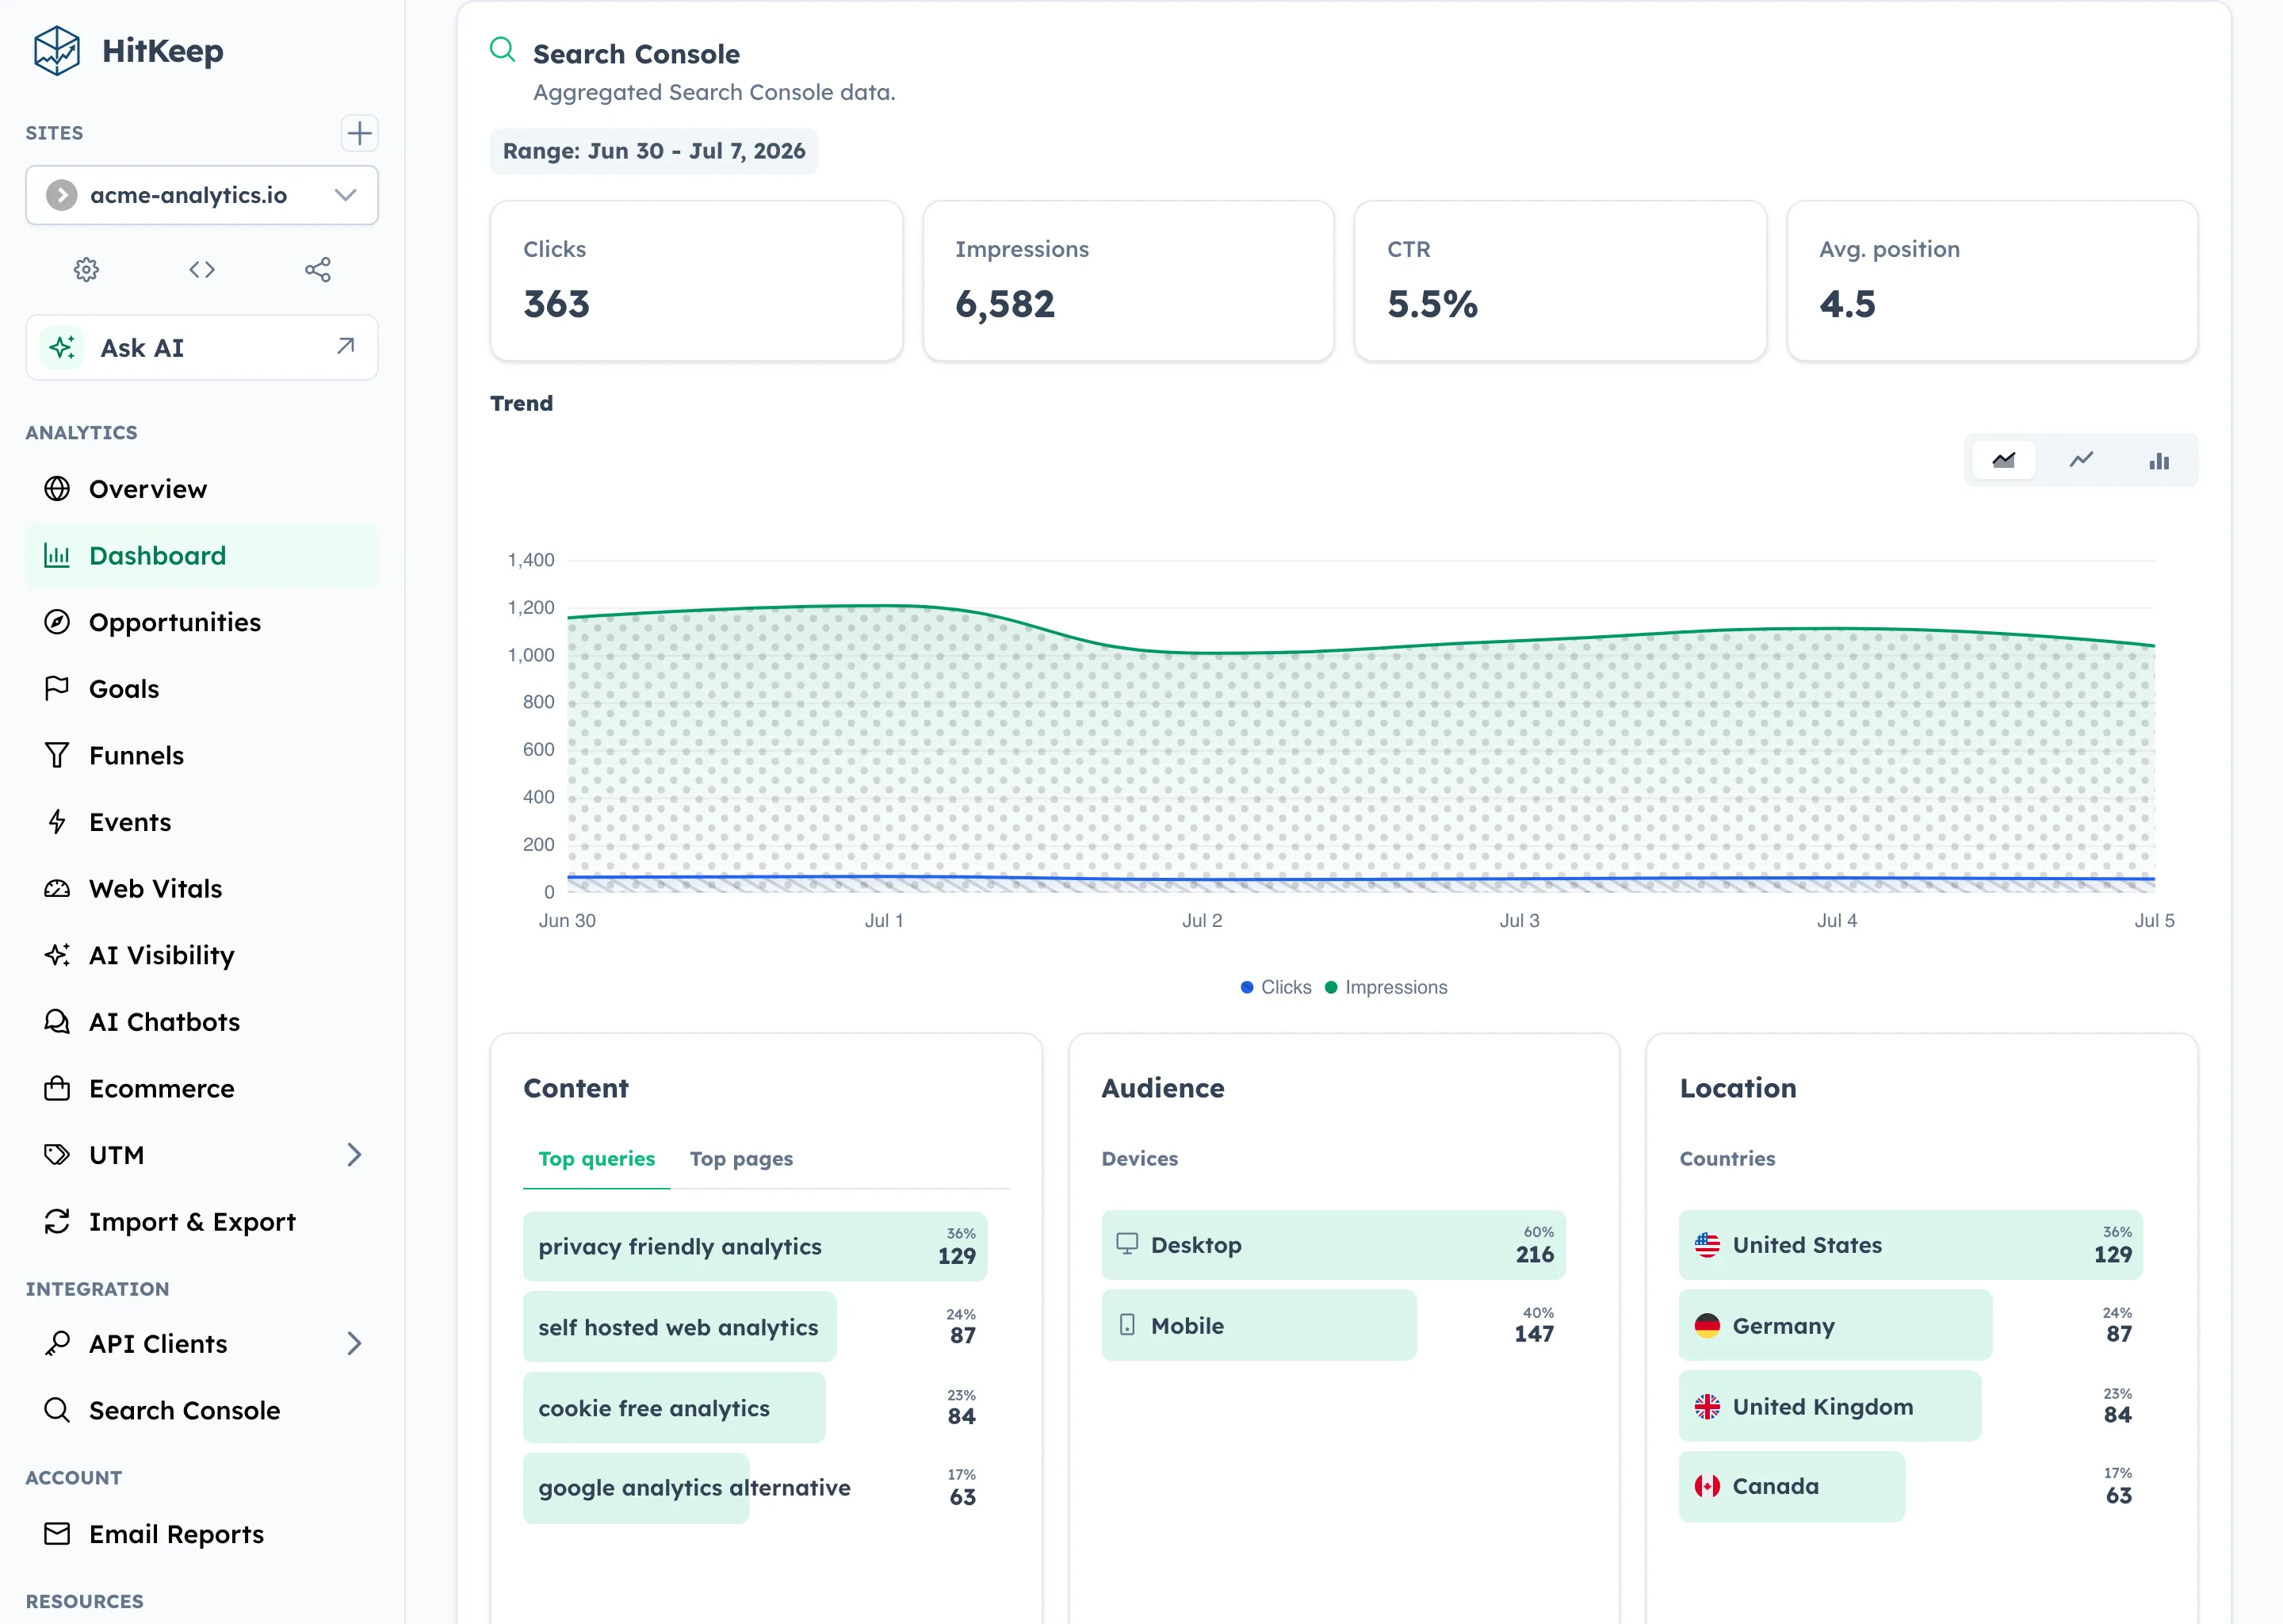Click the Funnels filter icon

[x=57, y=755]
